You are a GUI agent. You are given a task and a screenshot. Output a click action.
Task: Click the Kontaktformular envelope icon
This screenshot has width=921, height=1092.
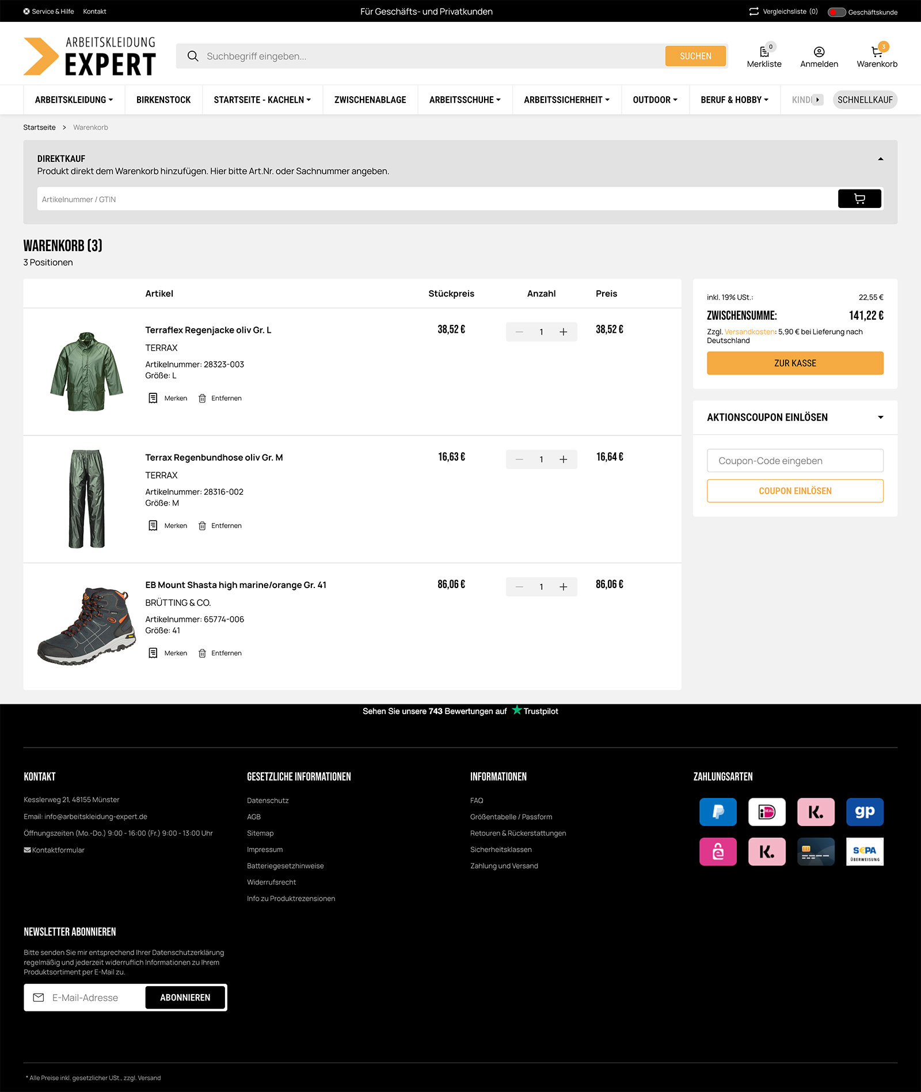click(27, 850)
